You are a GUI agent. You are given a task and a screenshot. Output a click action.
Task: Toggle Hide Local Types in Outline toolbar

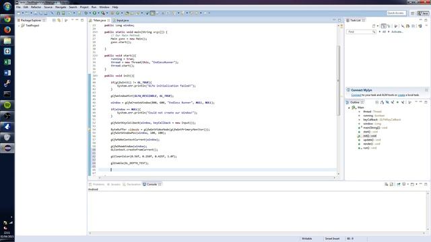(x=403, y=102)
